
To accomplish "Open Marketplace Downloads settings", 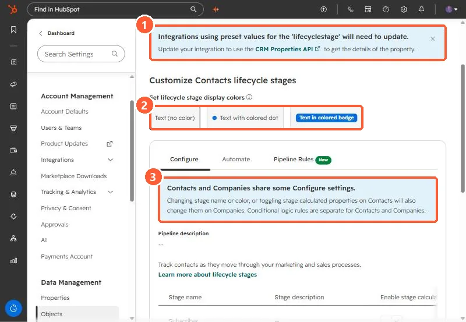I will [74, 176].
